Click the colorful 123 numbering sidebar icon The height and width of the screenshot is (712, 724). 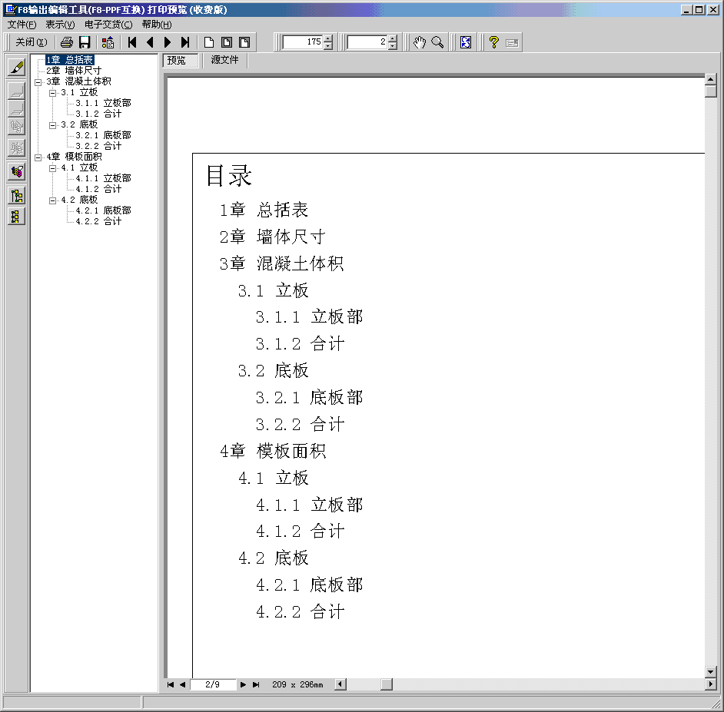pyautogui.click(x=17, y=171)
